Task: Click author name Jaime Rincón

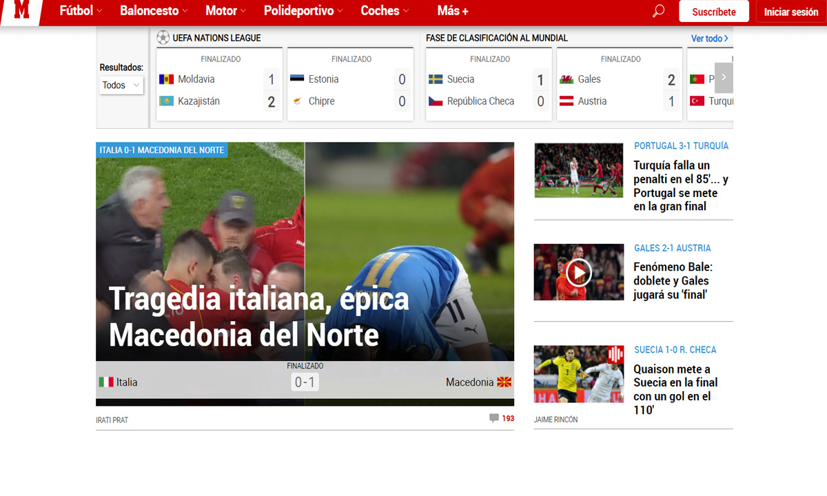Action: coord(556,420)
